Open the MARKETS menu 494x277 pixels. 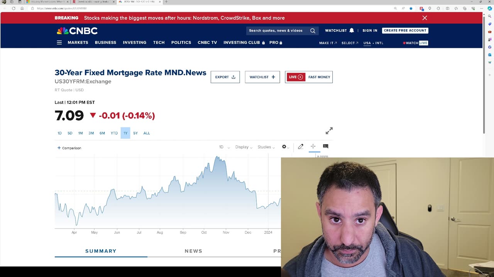78,43
